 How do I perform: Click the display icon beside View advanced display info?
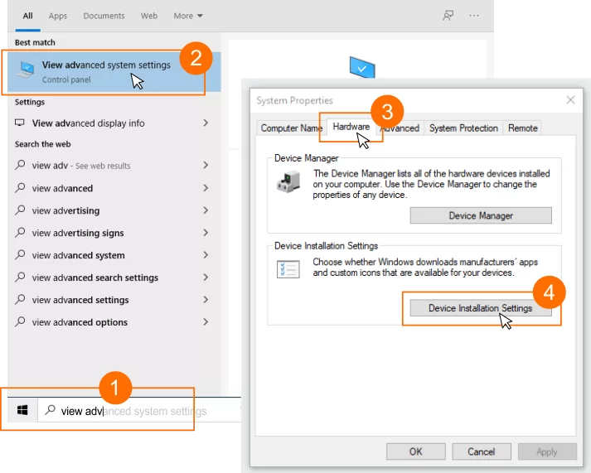(x=20, y=123)
